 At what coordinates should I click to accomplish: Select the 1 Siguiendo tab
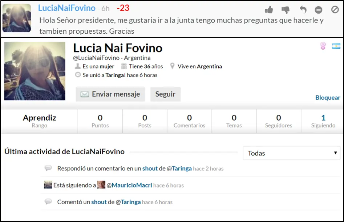point(323,121)
